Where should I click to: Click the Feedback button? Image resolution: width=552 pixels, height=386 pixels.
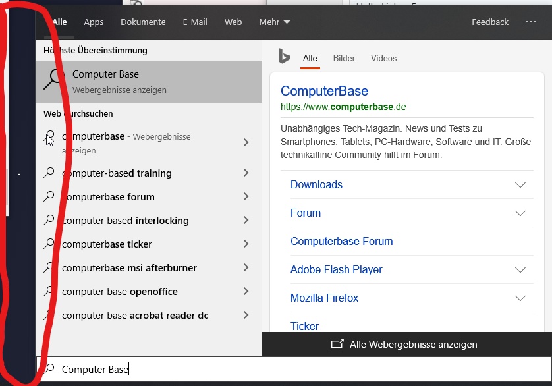[490, 22]
